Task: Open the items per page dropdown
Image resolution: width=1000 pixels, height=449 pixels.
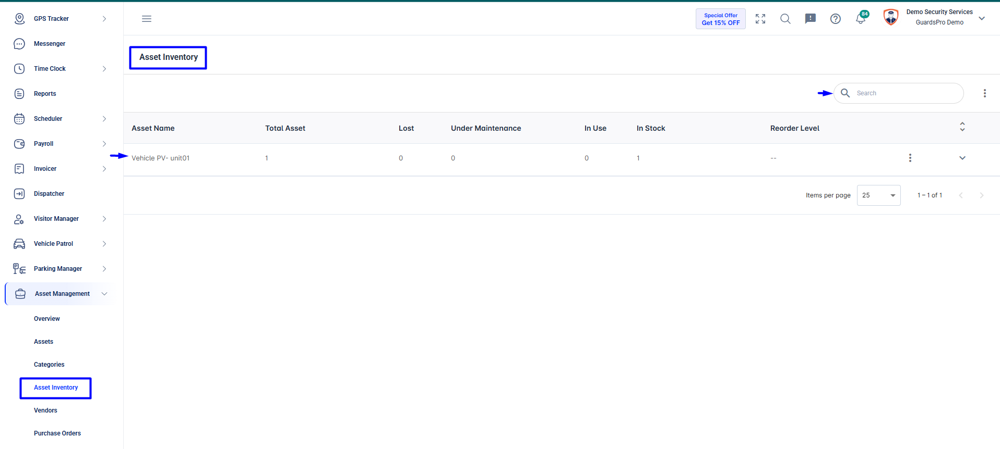Action: pos(879,195)
